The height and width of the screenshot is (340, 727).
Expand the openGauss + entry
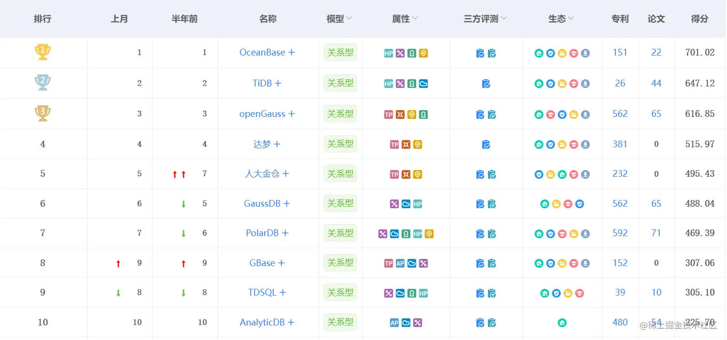pyautogui.click(x=291, y=113)
